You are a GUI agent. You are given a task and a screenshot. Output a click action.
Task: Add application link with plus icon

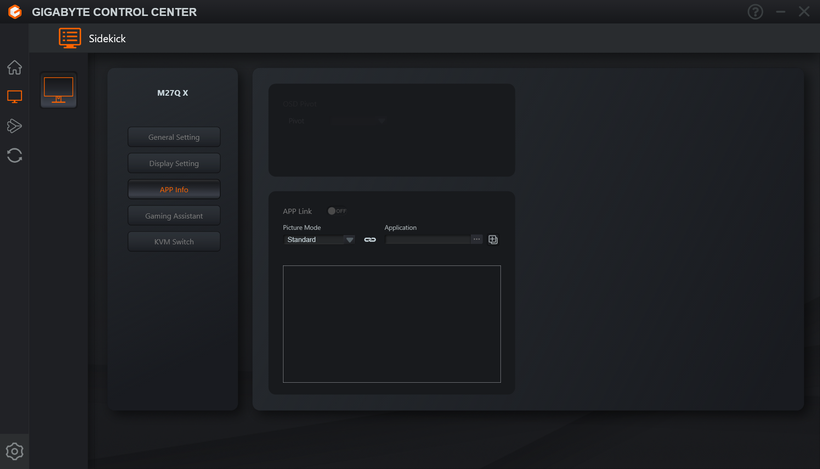(493, 240)
